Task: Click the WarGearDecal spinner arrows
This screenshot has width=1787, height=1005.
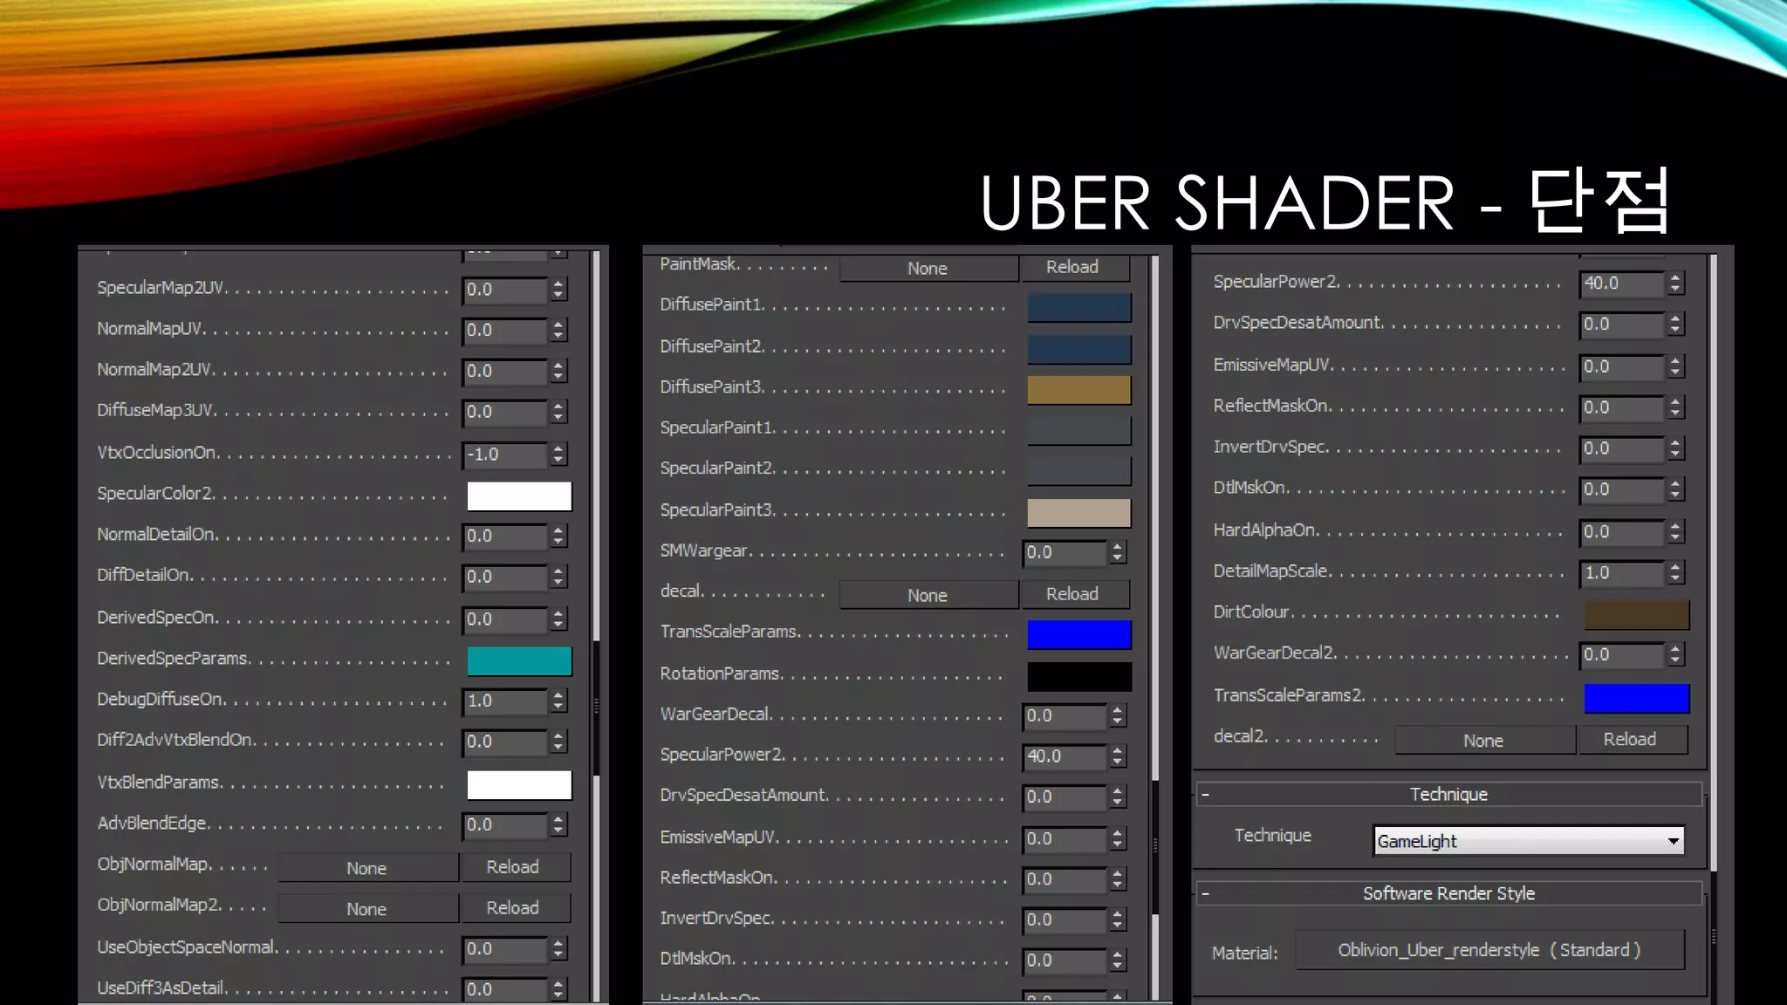Action: pos(1118,716)
